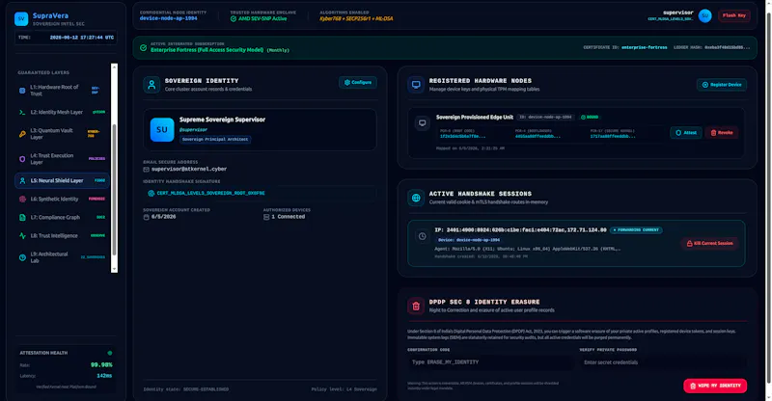This screenshot has width=772, height=401.
Task: Open L3: Quantum Vault Layer
Action: 62,134
